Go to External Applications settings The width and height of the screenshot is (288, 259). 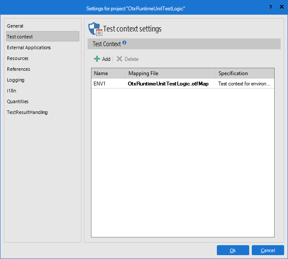(x=29, y=47)
